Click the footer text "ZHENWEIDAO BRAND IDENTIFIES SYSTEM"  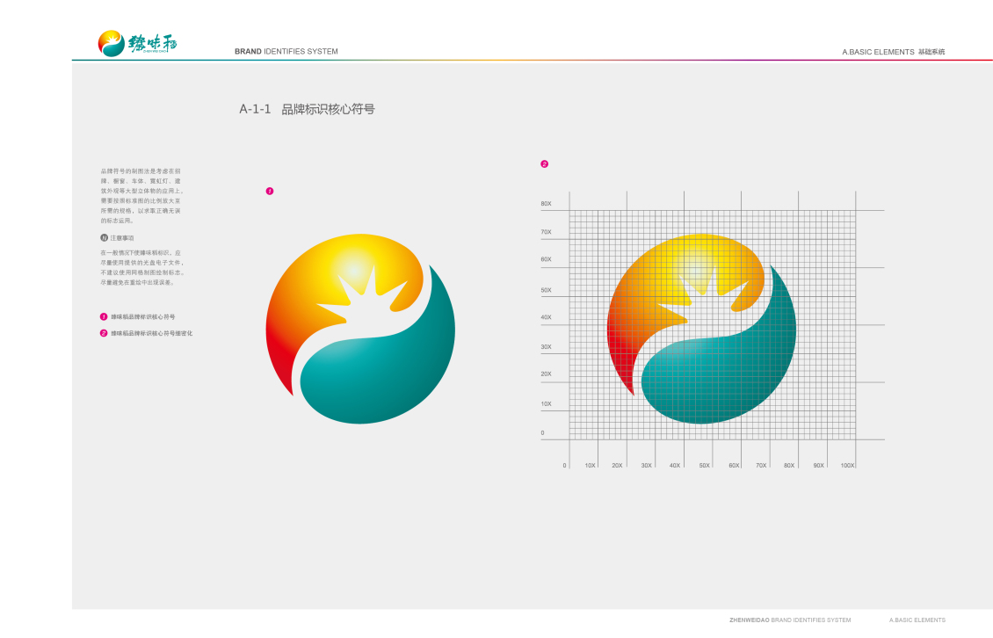click(790, 620)
